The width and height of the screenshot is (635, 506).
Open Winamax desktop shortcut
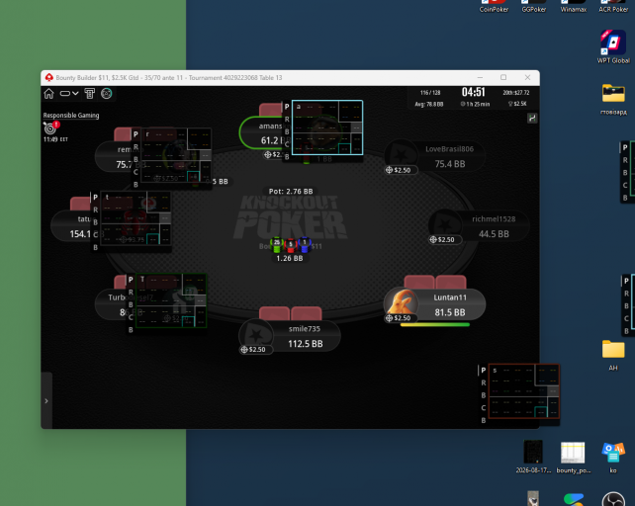[574, 7]
